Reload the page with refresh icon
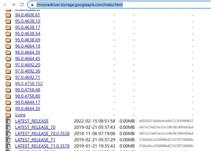 pyautogui.click(x=22, y=5)
